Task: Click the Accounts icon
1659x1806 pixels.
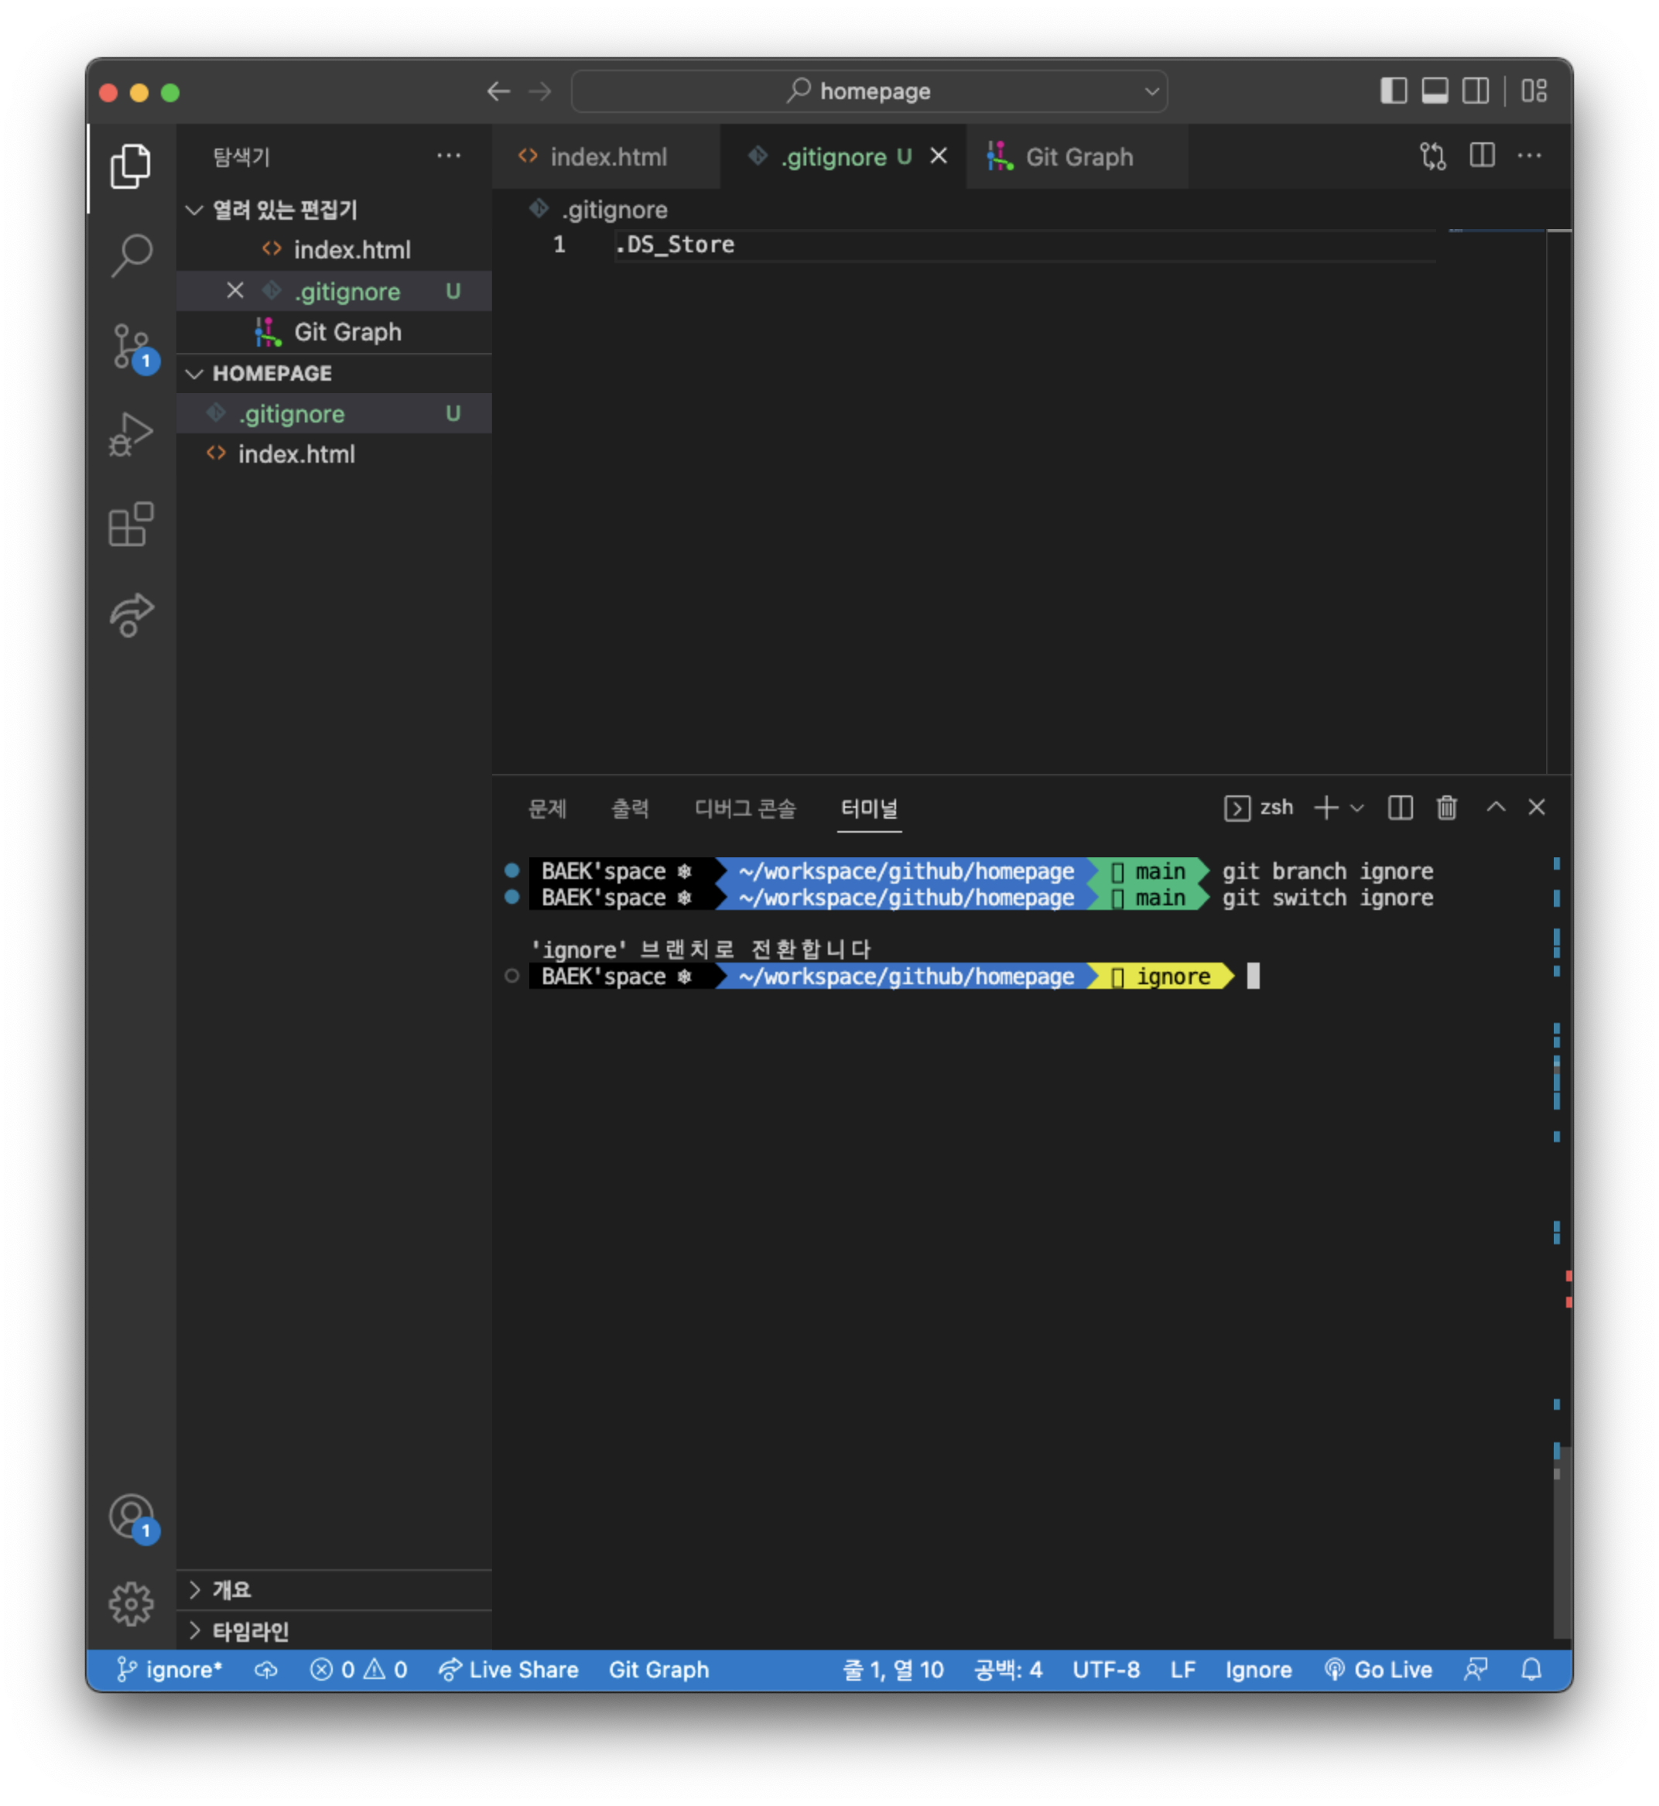Action: [x=132, y=1517]
